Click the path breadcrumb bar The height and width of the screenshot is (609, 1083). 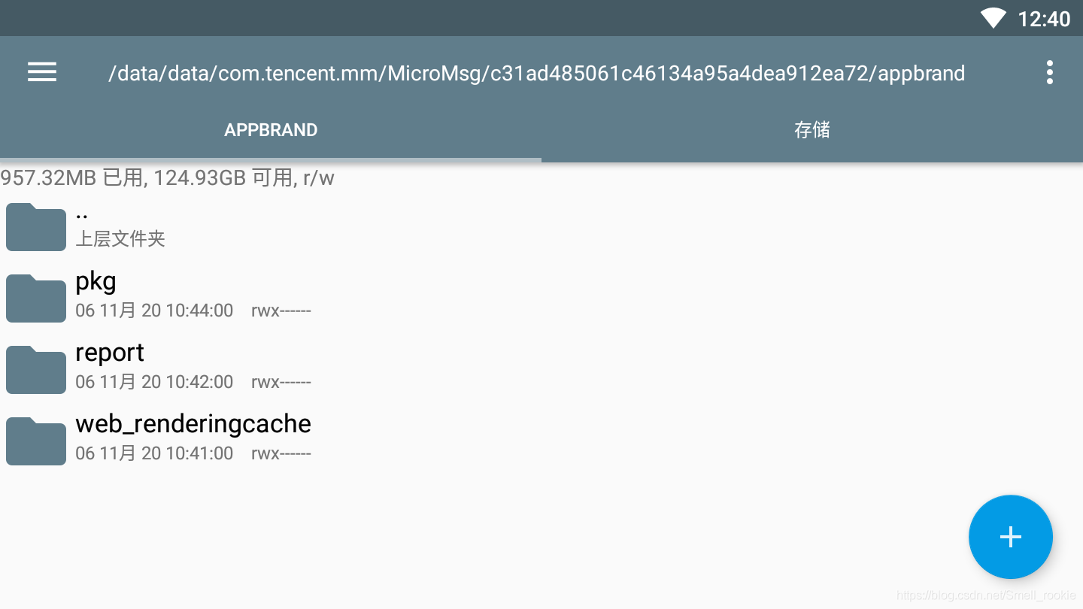(536, 72)
